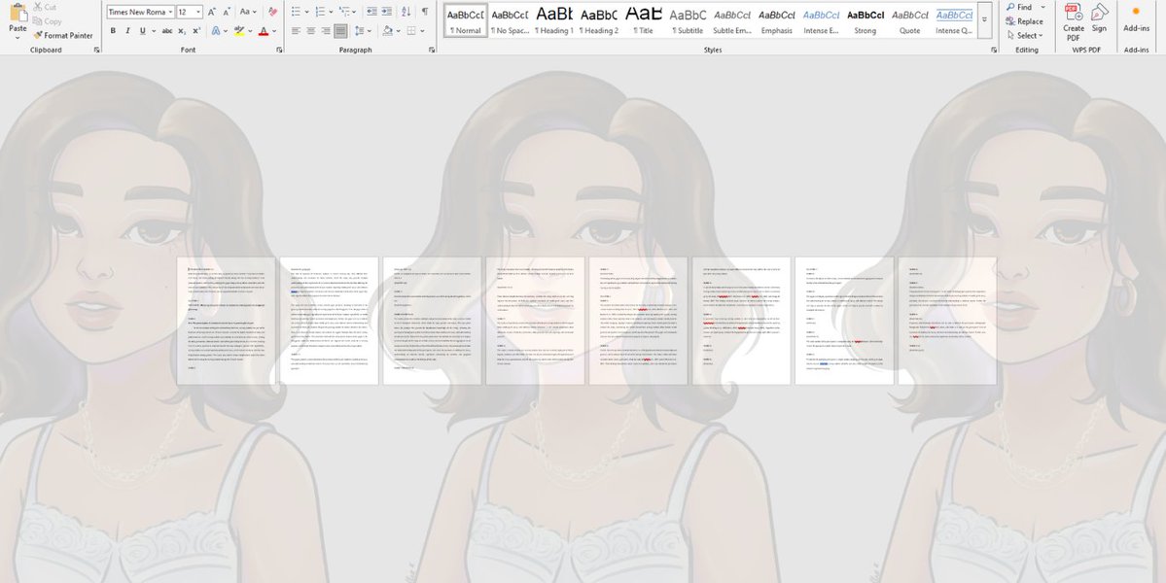Center the paragraph text
Viewport: 1166px width, 583px height.
pos(311,31)
